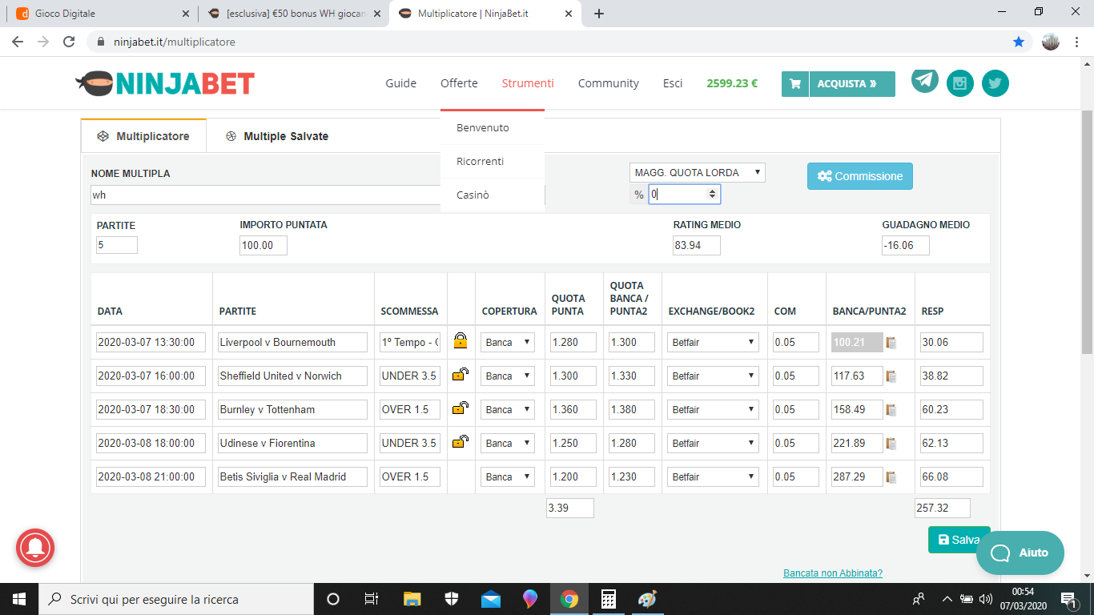Copy bank amount for Sheffield United v Norwich
Screen dimensions: 1094x615
point(891,376)
